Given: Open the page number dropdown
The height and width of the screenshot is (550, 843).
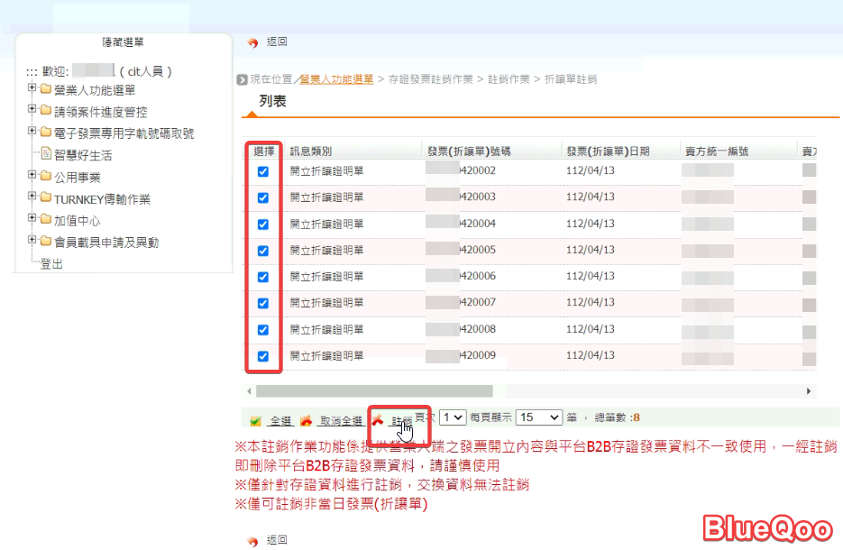Looking at the screenshot, I should [453, 417].
